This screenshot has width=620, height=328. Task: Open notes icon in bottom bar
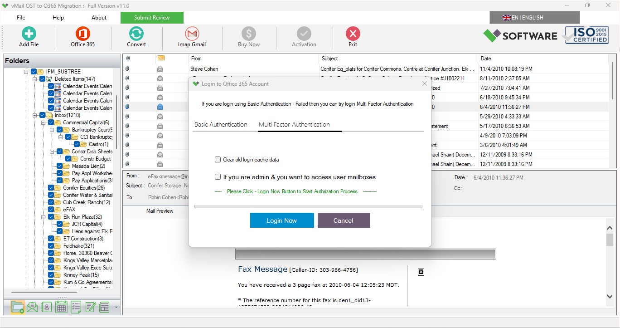click(90, 307)
